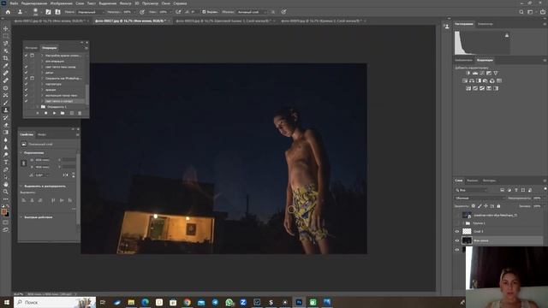Open Chrome from the taskbar
Image resolution: width=548 pixels, height=308 pixels.
(187, 302)
